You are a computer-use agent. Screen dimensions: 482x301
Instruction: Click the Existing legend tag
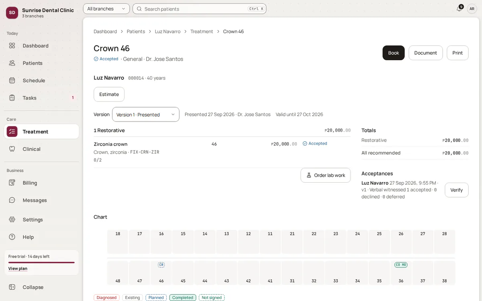[133, 298]
